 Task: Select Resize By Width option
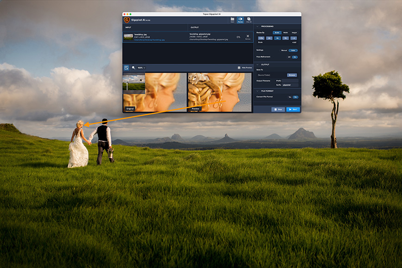tap(285, 33)
